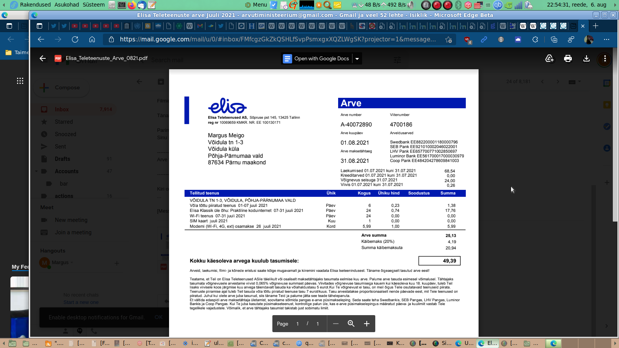
Task: Open a new Edge tab
Action: pyautogui.click(x=596, y=26)
